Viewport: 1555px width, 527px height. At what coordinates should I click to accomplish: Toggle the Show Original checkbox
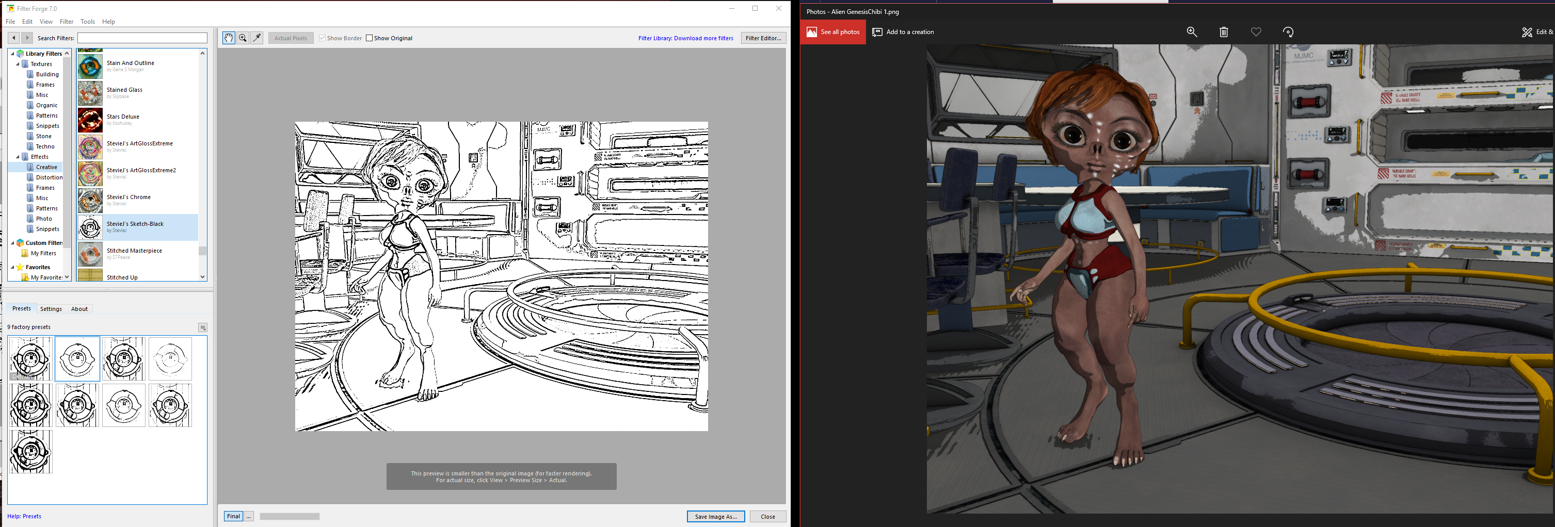coord(370,38)
